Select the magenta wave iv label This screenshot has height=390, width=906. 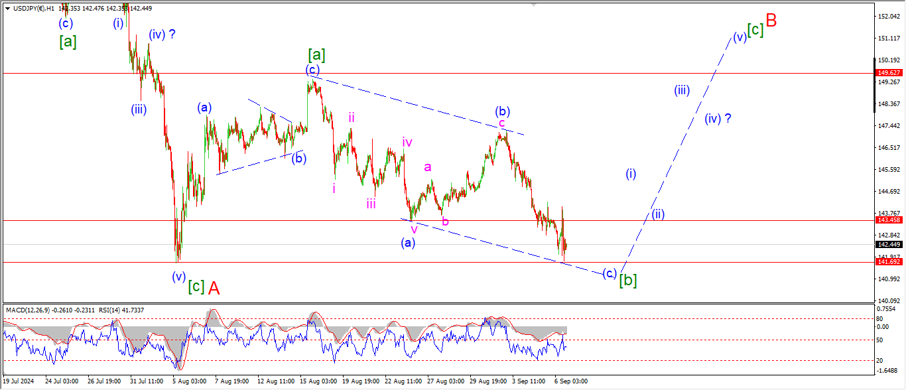(407, 142)
